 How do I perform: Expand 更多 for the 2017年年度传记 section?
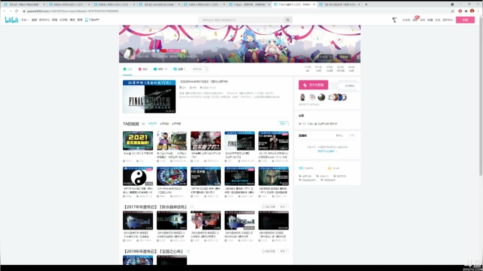[283, 207]
